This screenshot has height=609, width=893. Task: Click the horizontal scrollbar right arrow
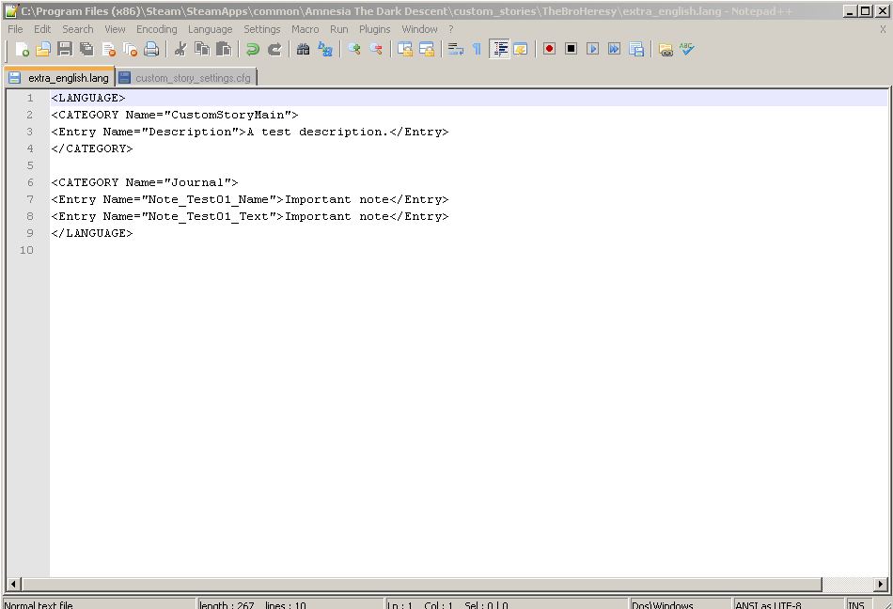[x=881, y=585]
